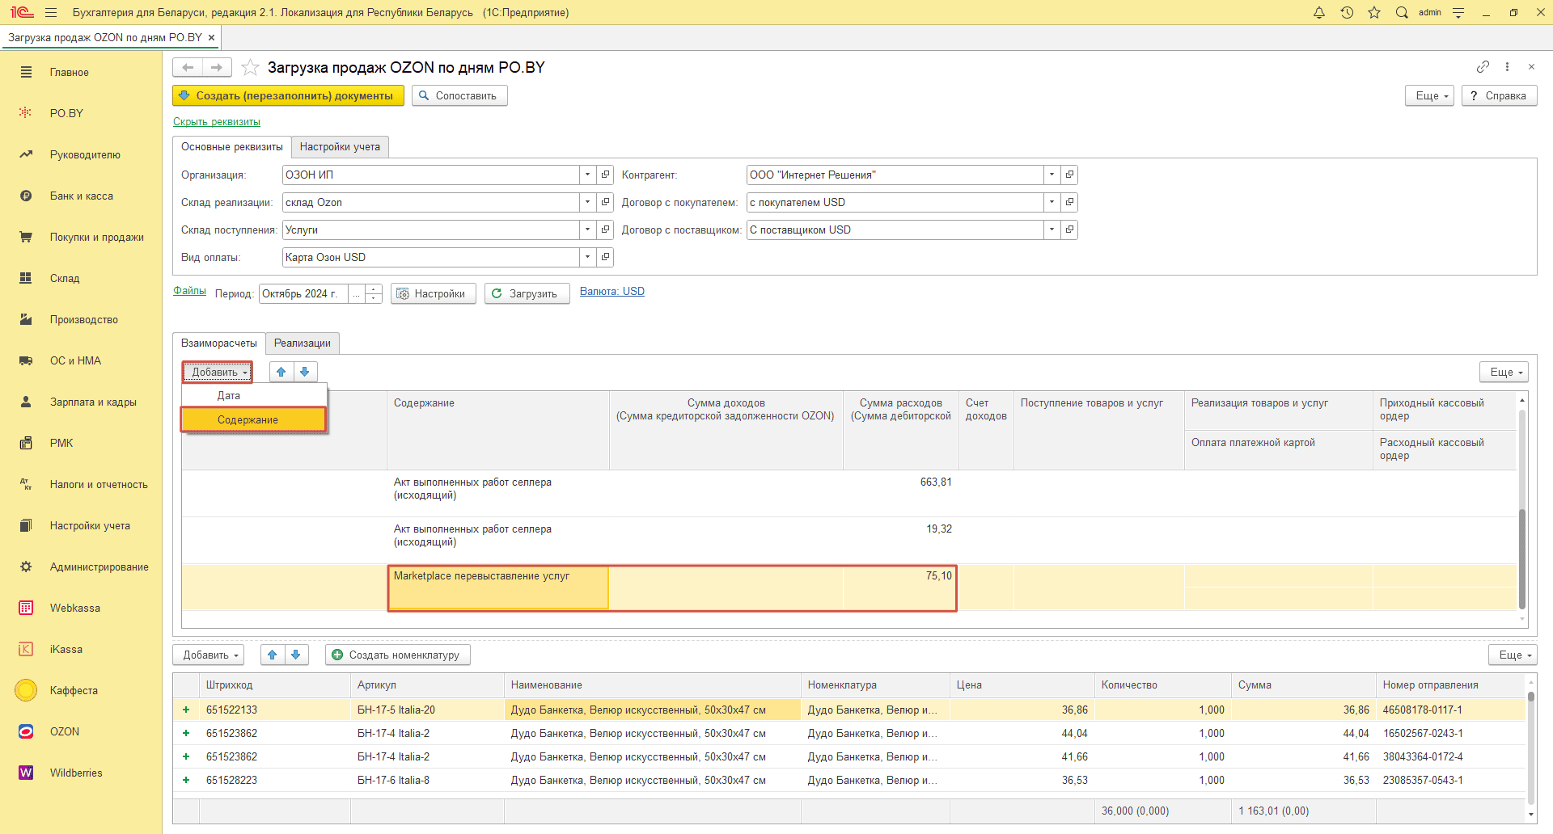Image resolution: width=1553 pixels, height=834 pixels.
Task: Open the Валюта: USD link
Action: click(x=612, y=292)
